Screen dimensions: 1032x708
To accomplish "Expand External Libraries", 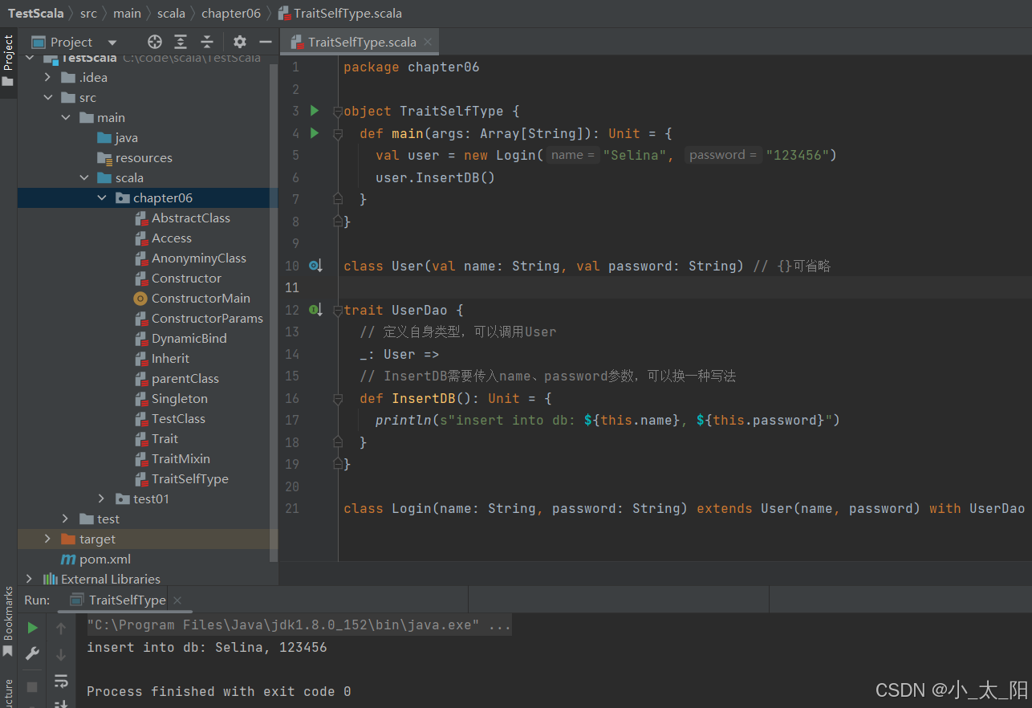I will tap(30, 580).
